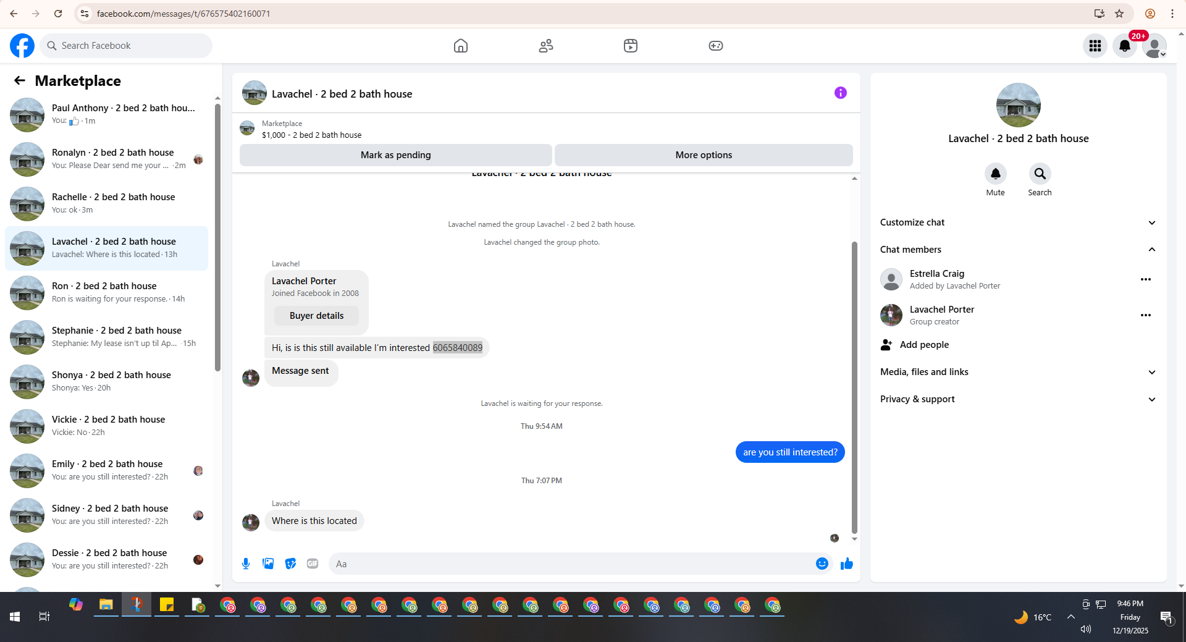Choose a sticker icon
1186x642 pixels.
click(290, 564)
